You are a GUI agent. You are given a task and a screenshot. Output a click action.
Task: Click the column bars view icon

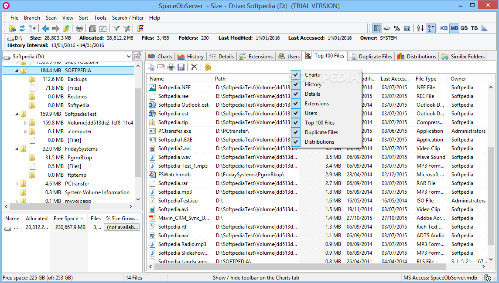point(377,28)
